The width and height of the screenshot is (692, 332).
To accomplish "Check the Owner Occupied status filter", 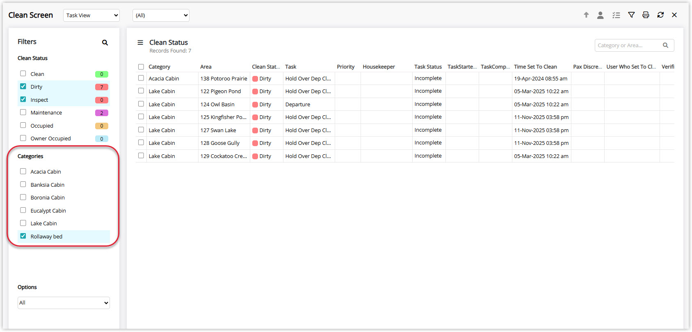I will point(23,138).
